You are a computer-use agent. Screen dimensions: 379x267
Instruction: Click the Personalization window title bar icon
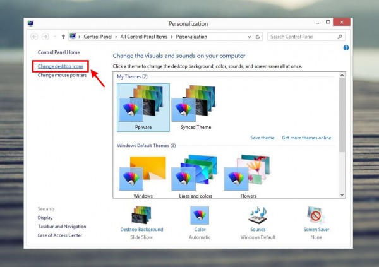[x=31, y=23]
